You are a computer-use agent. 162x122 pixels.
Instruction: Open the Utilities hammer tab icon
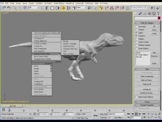click(x=158, y=14)
